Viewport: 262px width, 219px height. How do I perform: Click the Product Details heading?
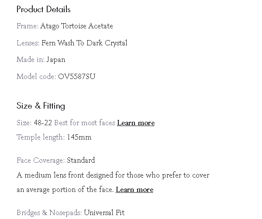(x=43, y=9)
